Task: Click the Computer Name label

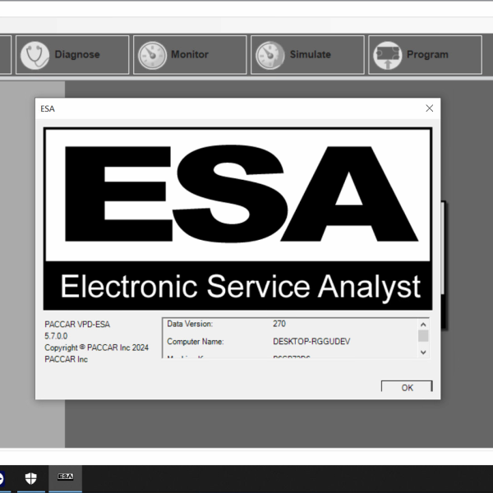Action: coord(196,342)
